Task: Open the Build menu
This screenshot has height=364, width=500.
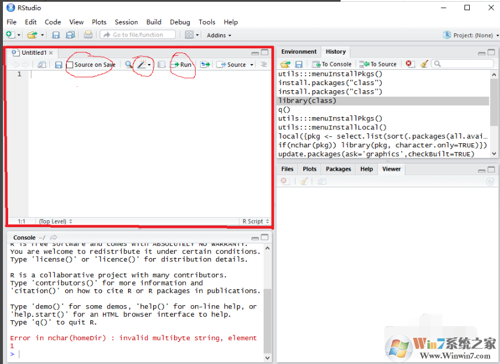Action: pos(154,22)
